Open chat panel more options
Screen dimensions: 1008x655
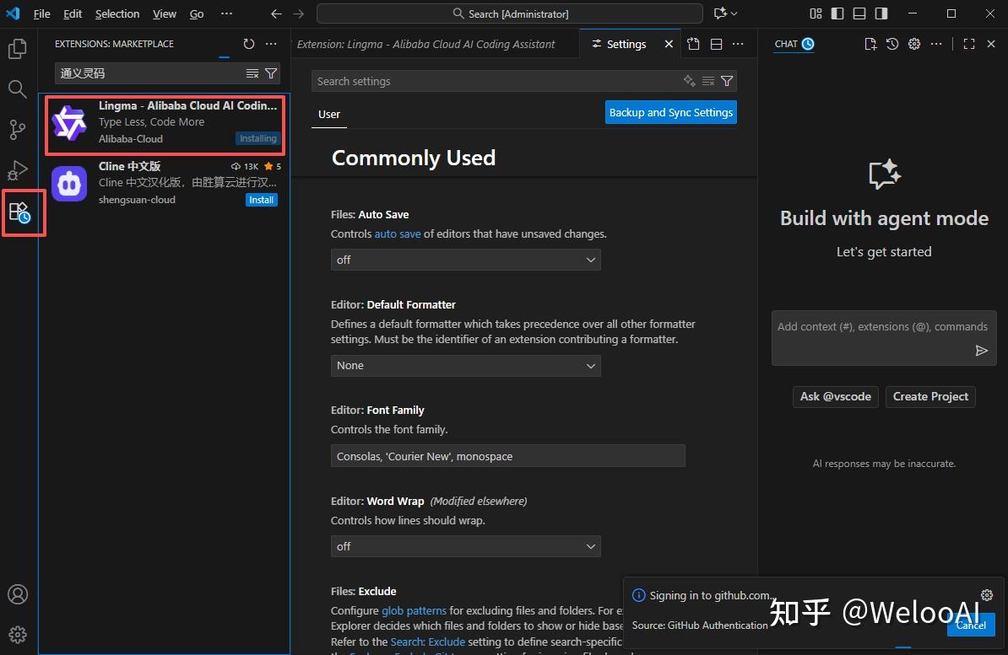click(936, 44)
